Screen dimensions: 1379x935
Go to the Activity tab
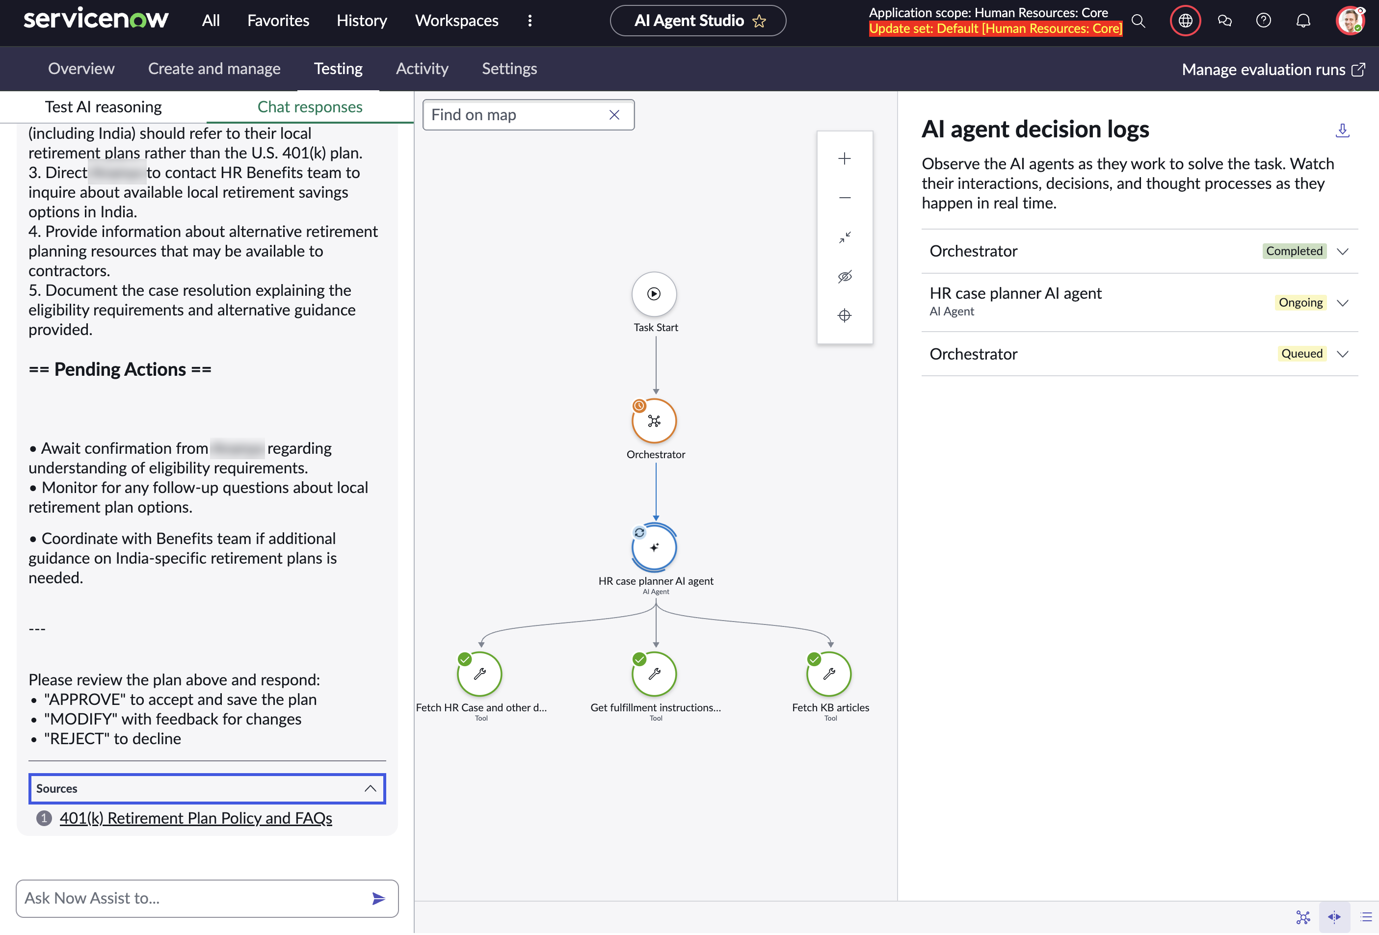pyautogui.click(x=422, y=69)
